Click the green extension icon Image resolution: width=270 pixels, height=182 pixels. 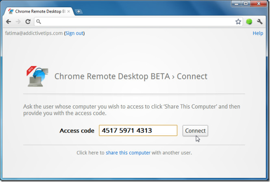249,22
